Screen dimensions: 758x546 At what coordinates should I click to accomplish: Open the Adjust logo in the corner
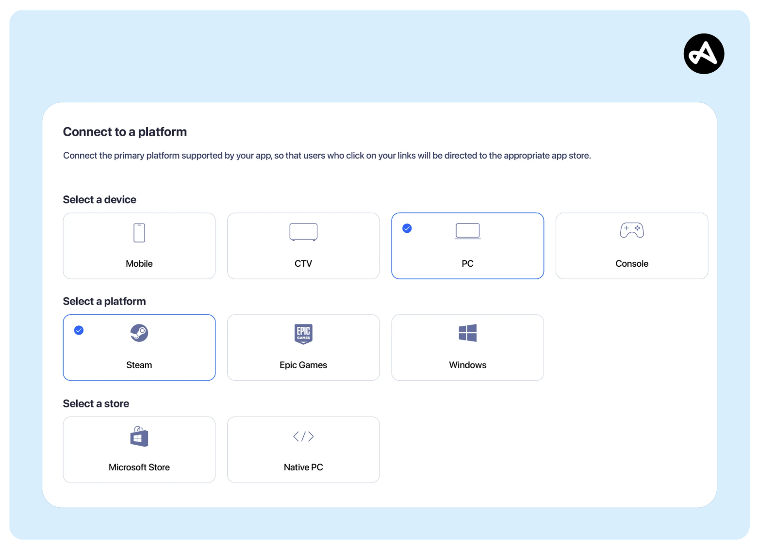[704, 54]
